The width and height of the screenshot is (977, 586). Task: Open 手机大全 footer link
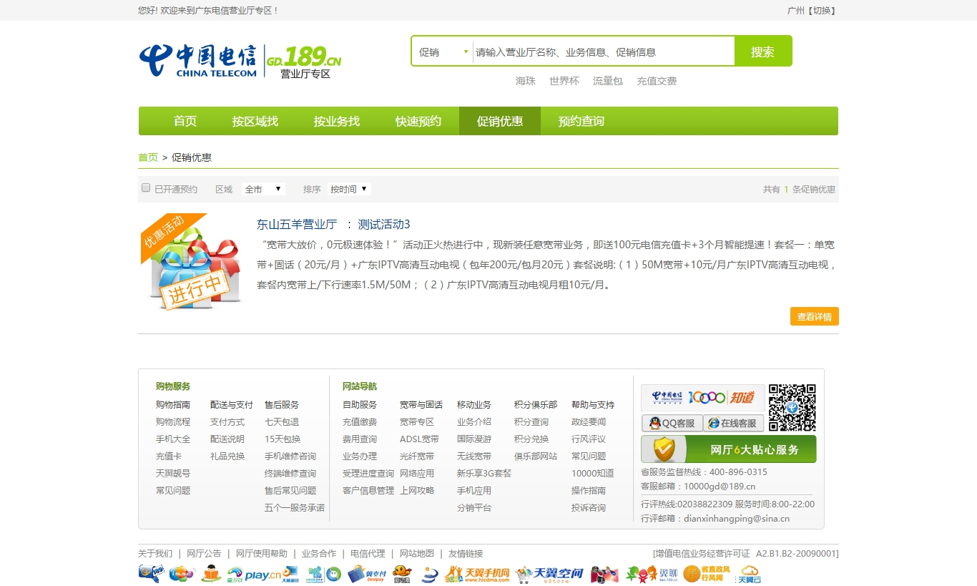point(173,439)
